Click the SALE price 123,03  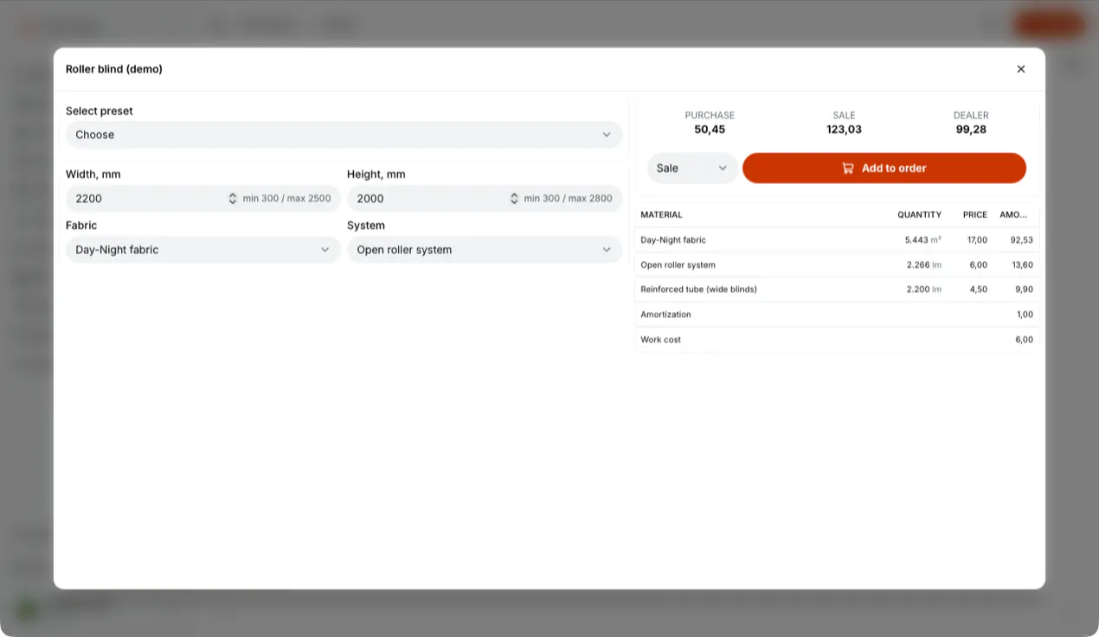844,130
